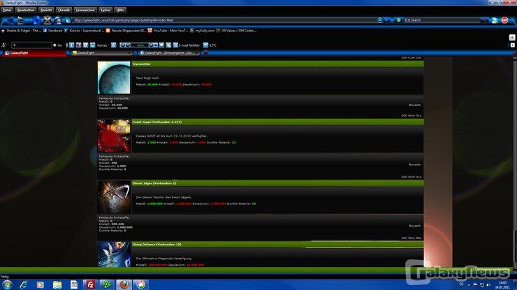
Task: Open the Lesezeichen menu
Action: (x=85, y=10)
